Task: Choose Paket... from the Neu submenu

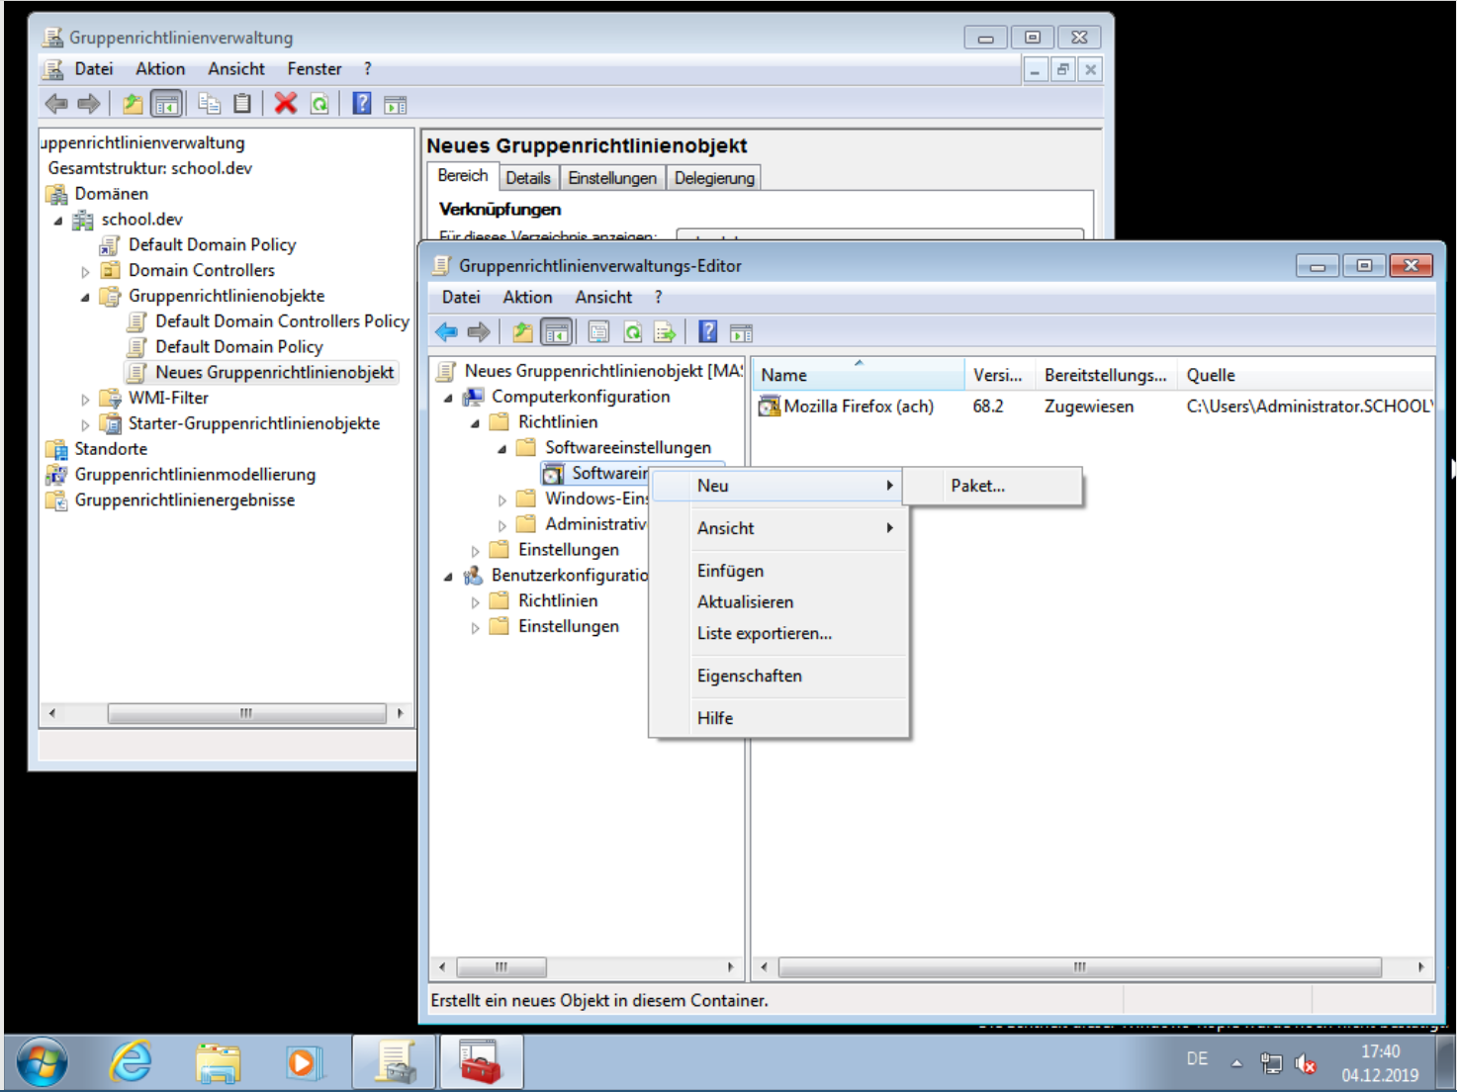Action: 977,486
